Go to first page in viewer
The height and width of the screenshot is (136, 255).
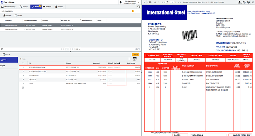click(x=163, y=2)
